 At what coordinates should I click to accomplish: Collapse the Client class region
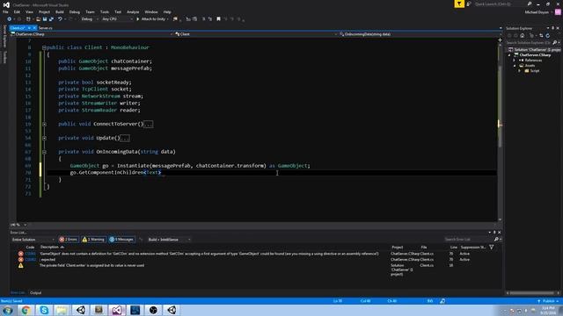(44, 47)
